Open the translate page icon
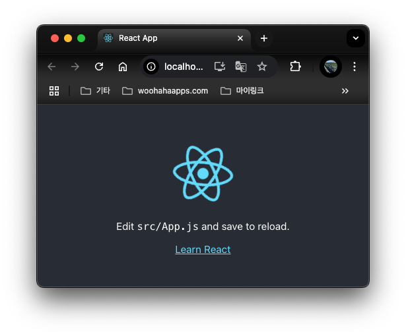Viewport: 406px width, 336px height. tap(241, 67)
